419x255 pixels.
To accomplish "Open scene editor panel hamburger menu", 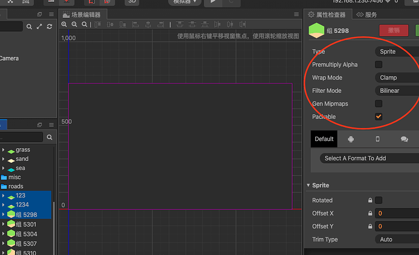I will (296, 14).
